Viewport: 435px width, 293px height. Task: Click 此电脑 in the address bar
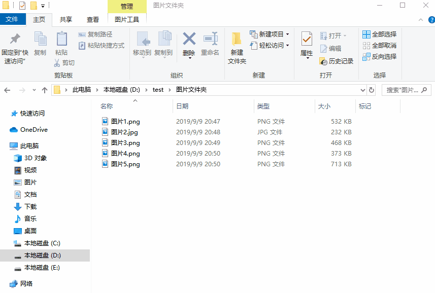82,90
